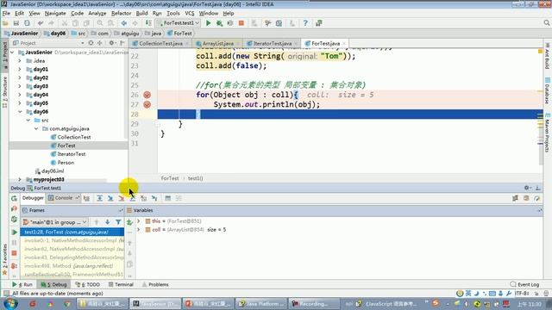Expand the 'this' variable in Variables
This screenshot has height=310, width=552.
point(139,221)
